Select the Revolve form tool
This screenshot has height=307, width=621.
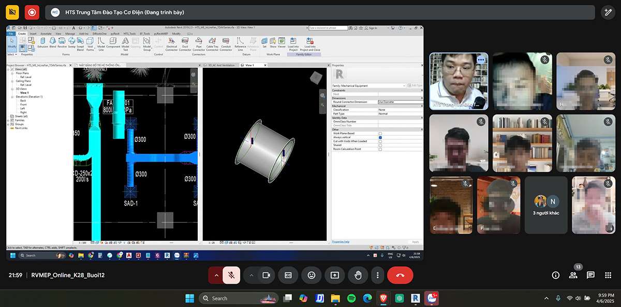coord(62,43)
